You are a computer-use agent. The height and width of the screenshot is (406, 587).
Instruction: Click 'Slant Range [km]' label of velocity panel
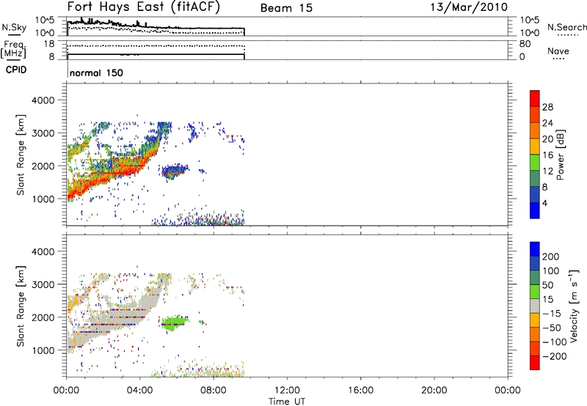point(21,306)
